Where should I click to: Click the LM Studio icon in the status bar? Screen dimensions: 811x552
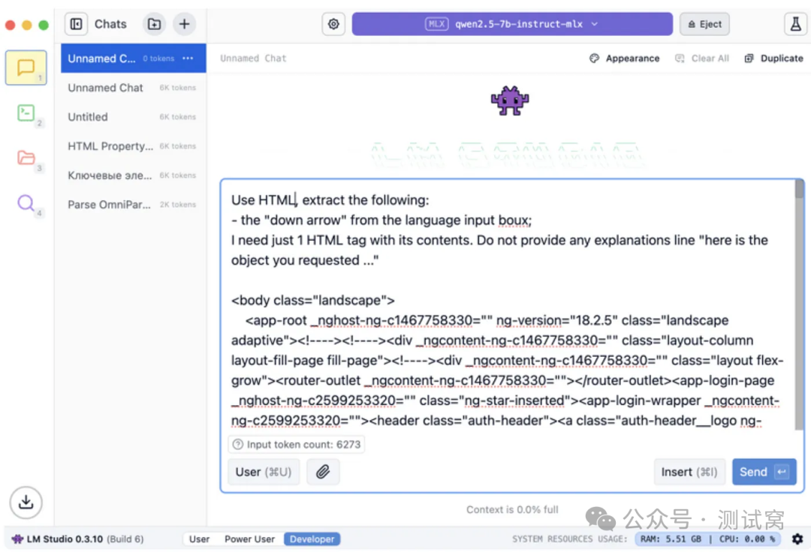click(x=17, y=538)
